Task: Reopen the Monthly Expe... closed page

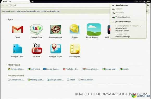Action: click(x=35, y=80)
